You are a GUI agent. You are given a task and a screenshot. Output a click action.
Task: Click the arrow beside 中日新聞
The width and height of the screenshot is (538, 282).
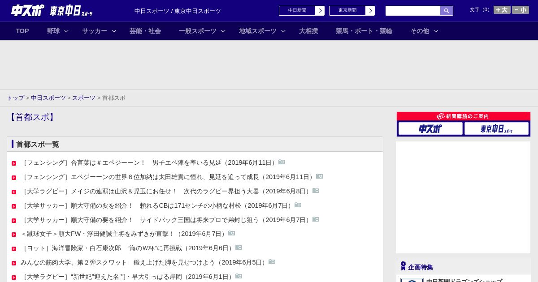coord(320,11)
